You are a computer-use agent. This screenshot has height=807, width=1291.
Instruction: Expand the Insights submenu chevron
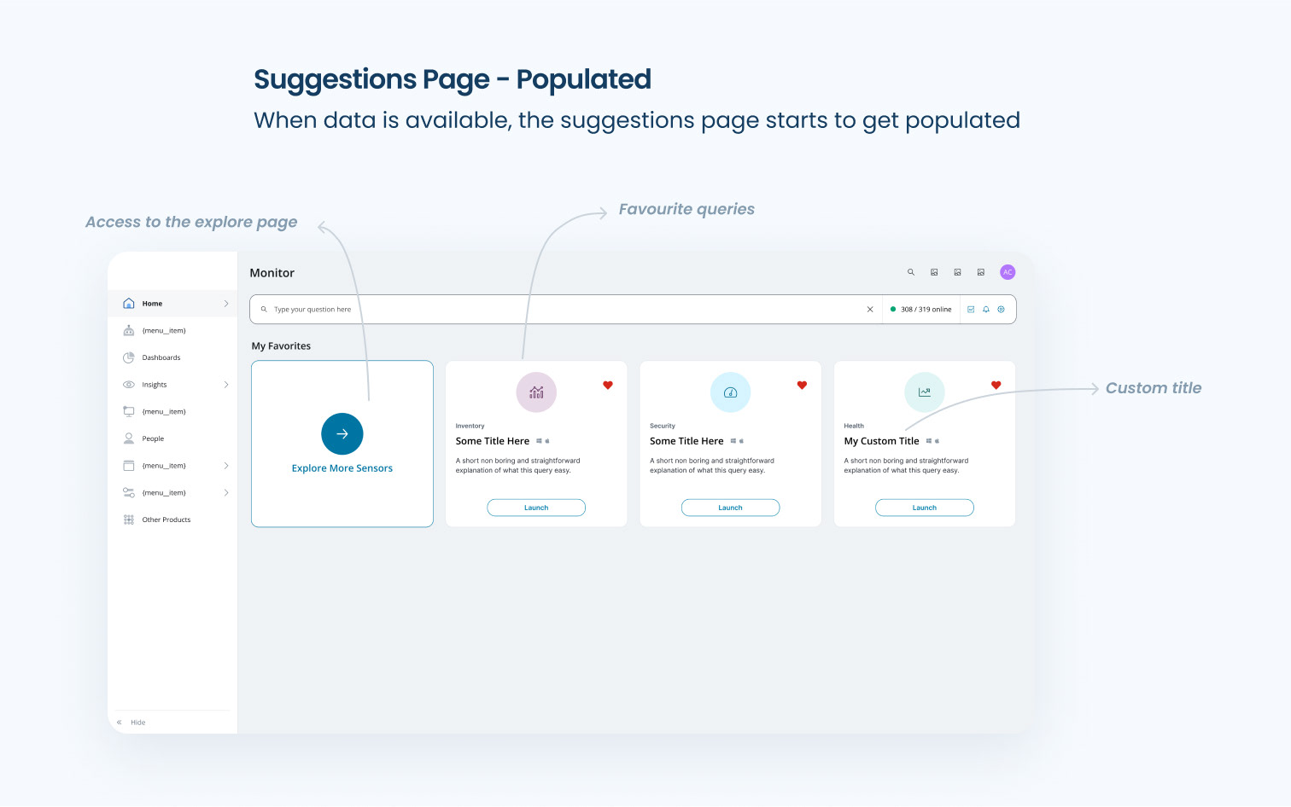226,385
